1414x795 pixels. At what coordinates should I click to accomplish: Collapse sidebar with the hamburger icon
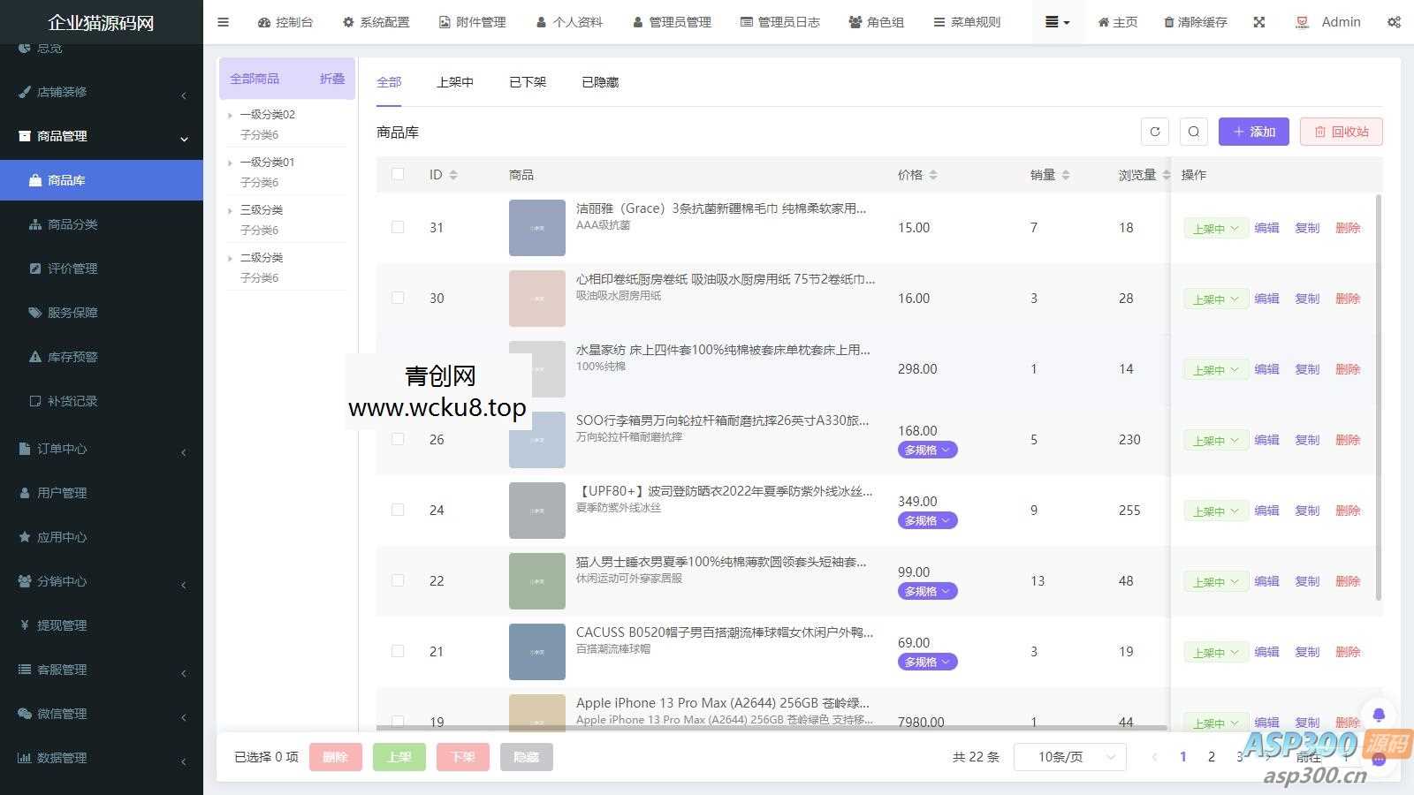pos(223,22)
